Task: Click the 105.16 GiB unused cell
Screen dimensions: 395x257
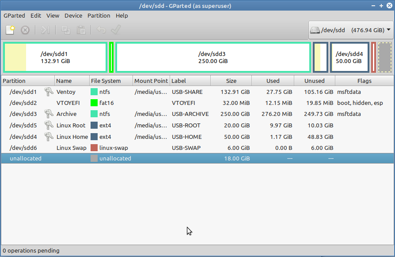Action: [x=319, y=92]
